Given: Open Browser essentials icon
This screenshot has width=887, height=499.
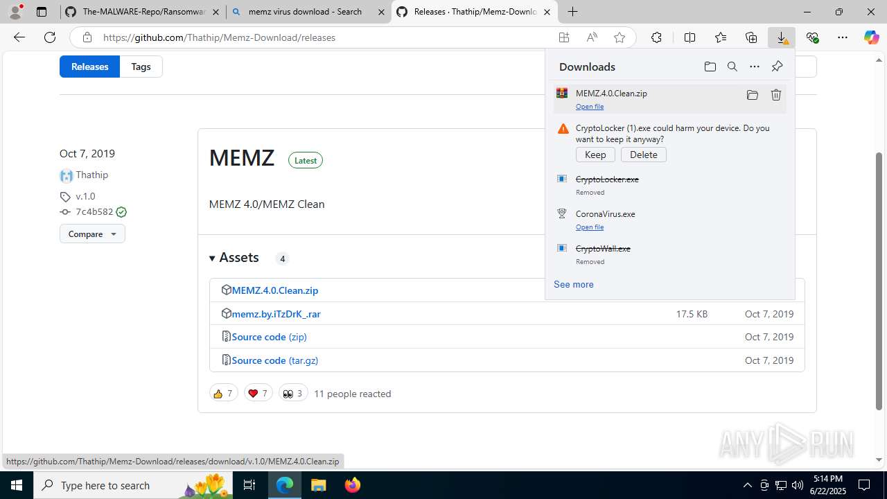Looking at the screenshot, I should [812, 37].
